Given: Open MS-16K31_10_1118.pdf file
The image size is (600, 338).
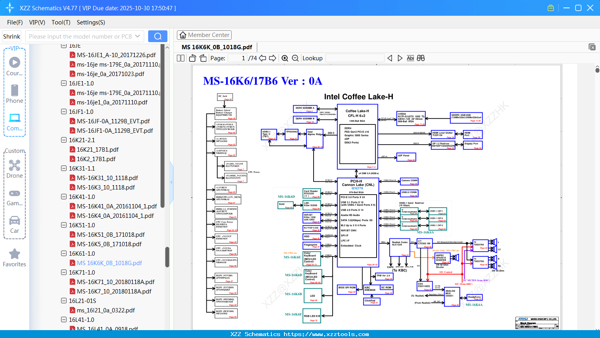Looking at the screenshot, I should tap(108, 178).
